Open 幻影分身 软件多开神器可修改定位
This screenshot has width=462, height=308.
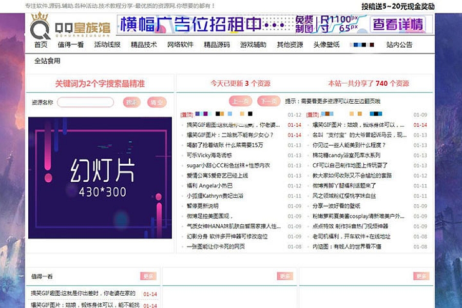pyautogui.click(x=227, y=236)
